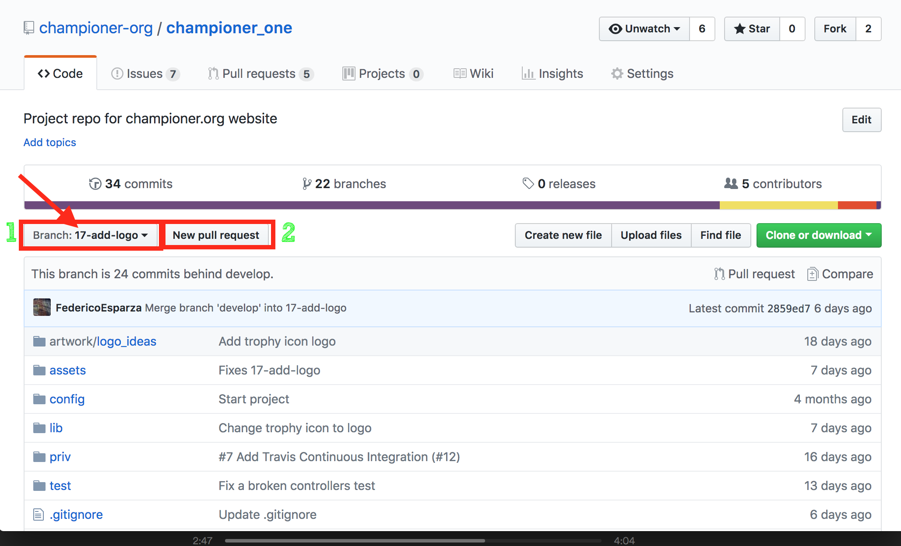Open the Pull requests tab
Screen dimensions: 901x546
tap(261, 73)
